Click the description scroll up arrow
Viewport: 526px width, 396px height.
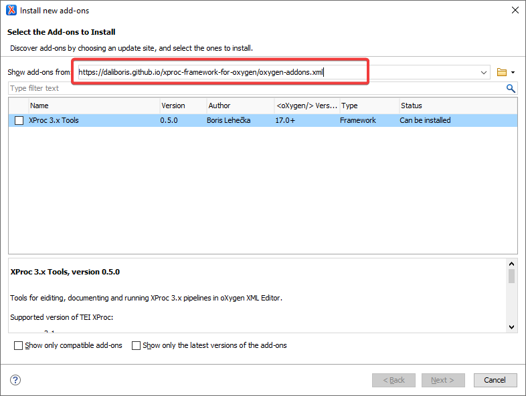(x=511, y=264)
